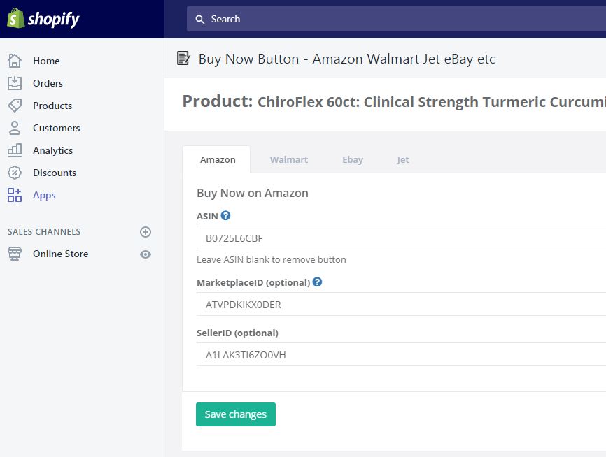Click into the ASIN input field
Viewport: 606px width, 457px height.
click(401, 238)
